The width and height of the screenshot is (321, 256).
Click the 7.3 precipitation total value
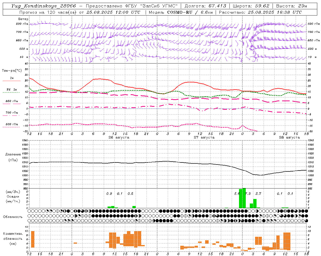click(248, 193)
